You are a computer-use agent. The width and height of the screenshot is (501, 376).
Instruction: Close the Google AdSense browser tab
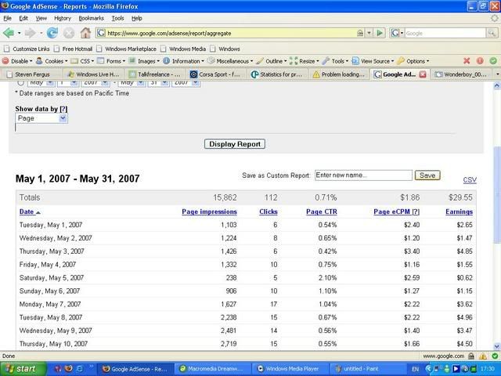[x=423, y=74]
